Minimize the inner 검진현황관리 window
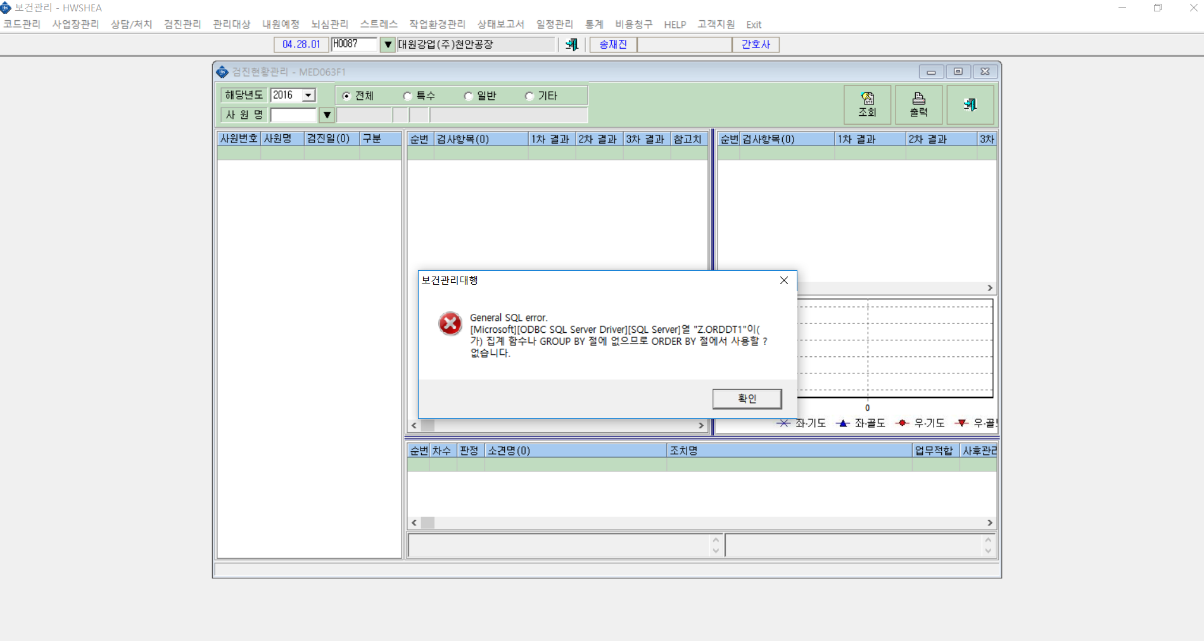This screenshot has height=641, width=1204. (x=931, y=72)
